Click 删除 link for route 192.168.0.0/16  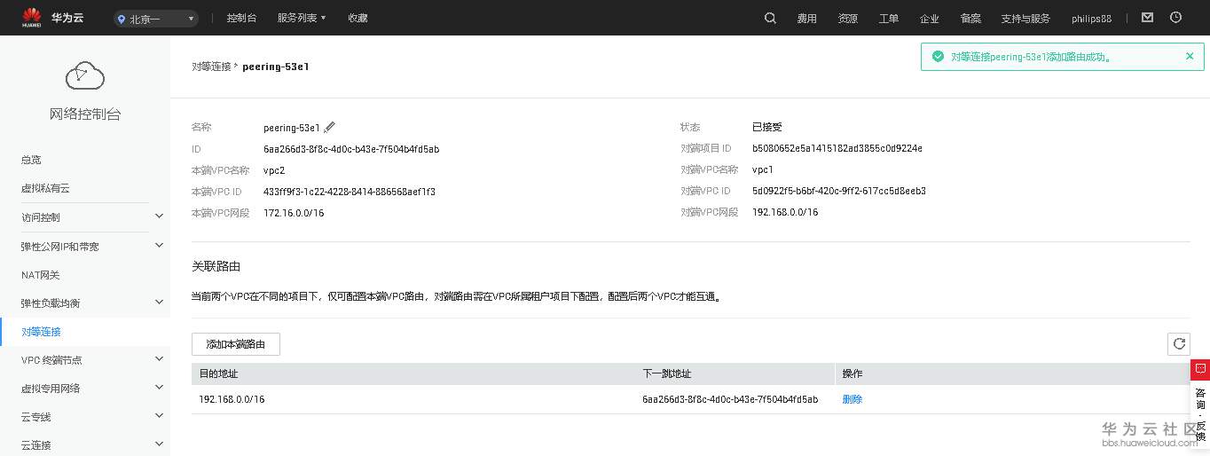click(x=852, y=399)
